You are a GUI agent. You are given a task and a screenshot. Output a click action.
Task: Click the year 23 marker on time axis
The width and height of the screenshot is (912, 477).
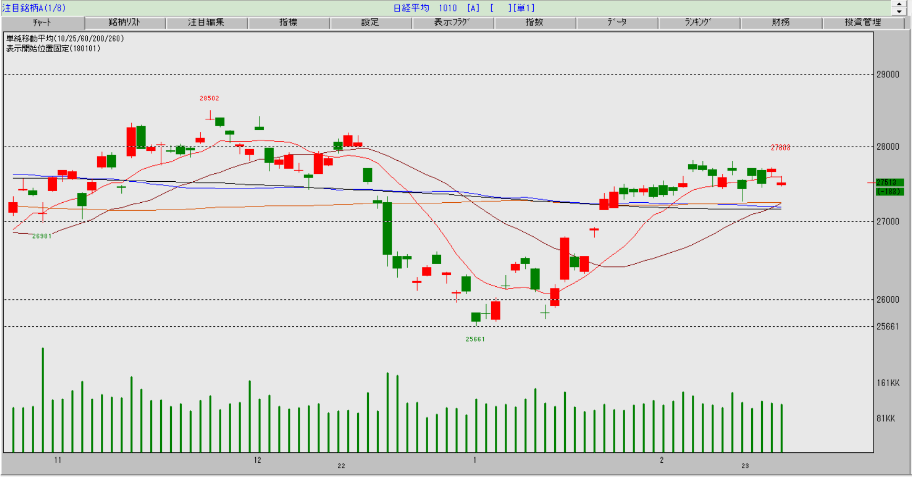click(x=745, y=466)
